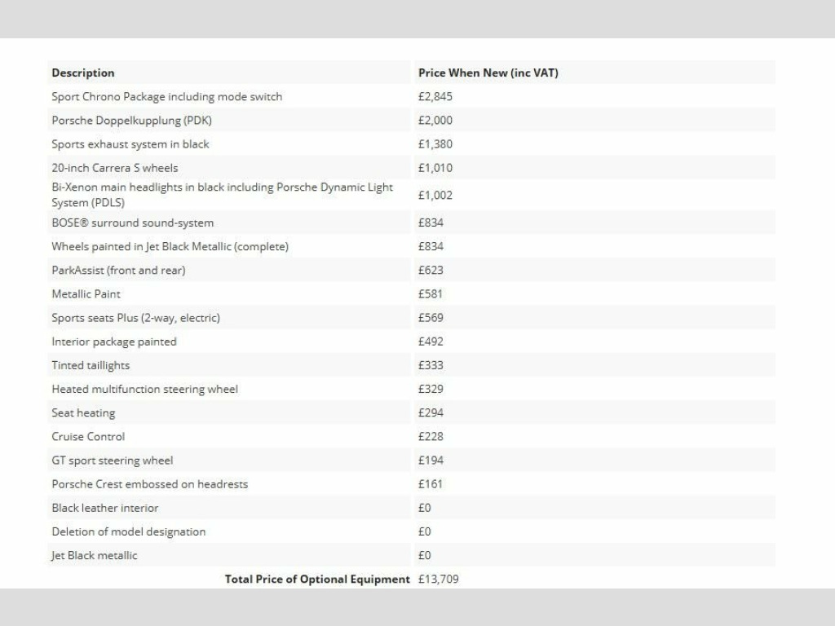The height and width of the screenshot is (626, 835).
Task: Select the 20-inch Carrera S wheels entry
Action: pyautogui.click(x=114, y=168)
